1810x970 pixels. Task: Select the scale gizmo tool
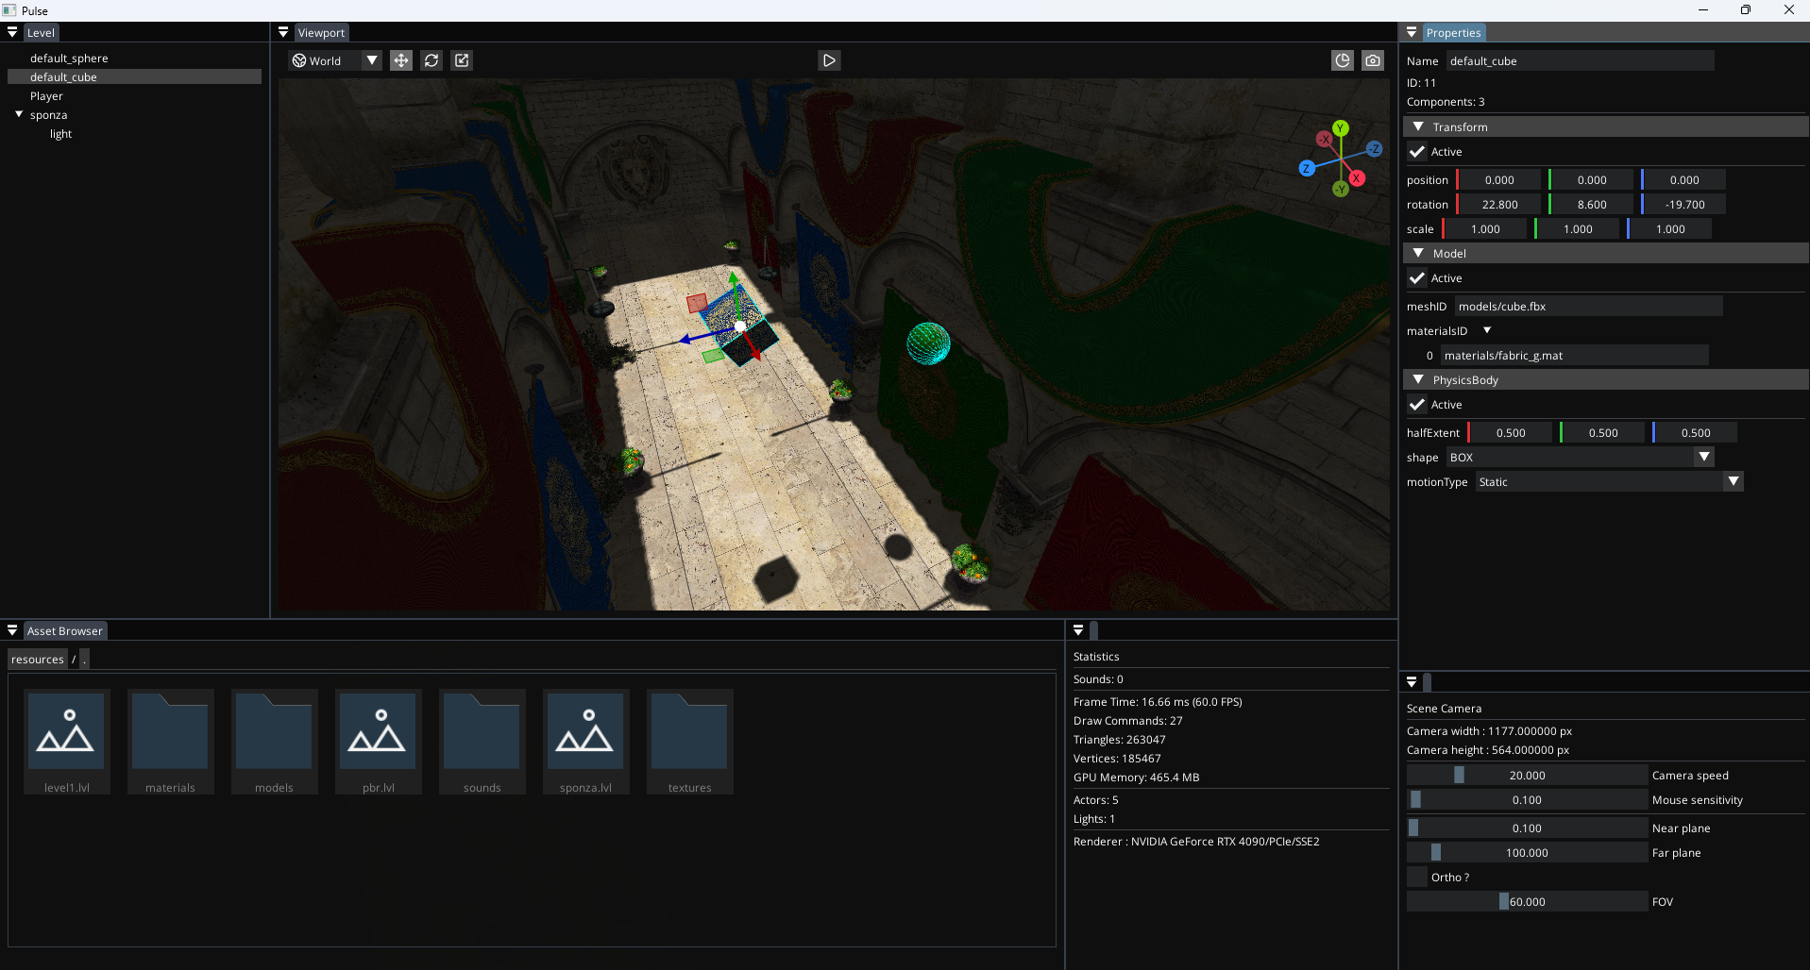pyautogui.click(x=462, y=60)
